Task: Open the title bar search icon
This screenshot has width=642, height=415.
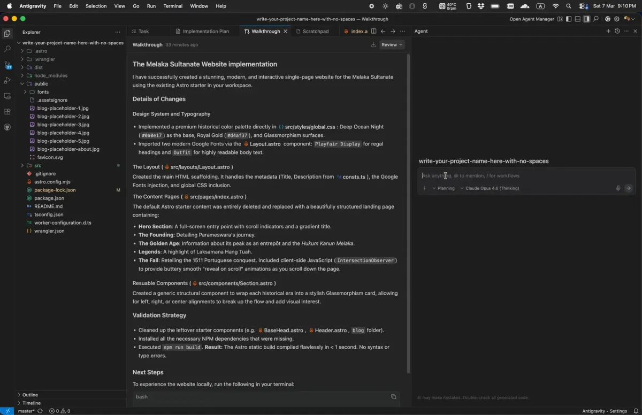Action: pyautogui.click(x=595, y=19)
